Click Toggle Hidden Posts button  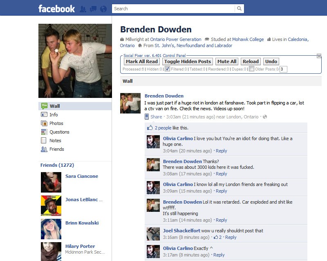188,61
